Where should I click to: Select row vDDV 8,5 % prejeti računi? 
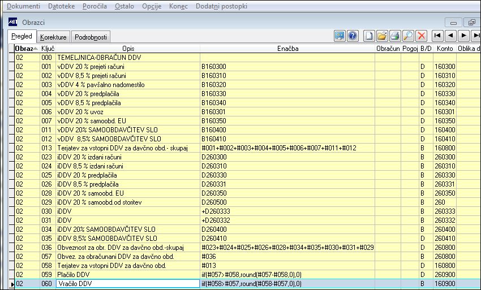pos(247,75)
